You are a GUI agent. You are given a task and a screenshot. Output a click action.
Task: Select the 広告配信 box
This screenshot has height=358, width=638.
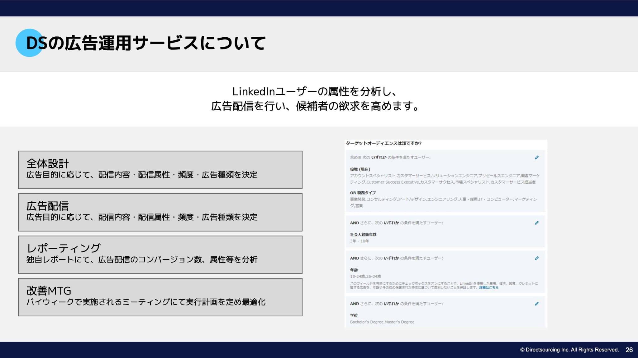pyautogui.click(x=160, y=212)
